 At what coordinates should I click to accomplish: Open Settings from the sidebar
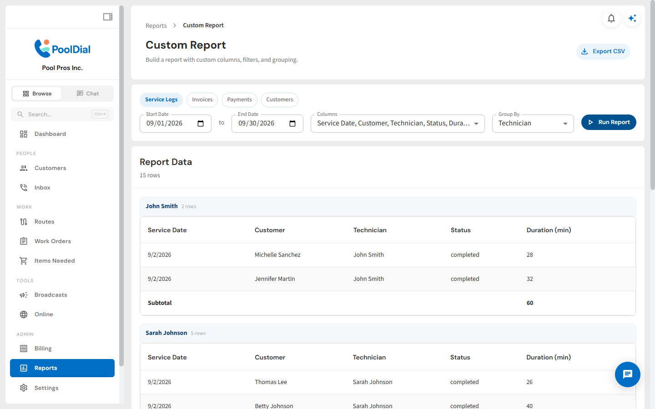(62, 388)
